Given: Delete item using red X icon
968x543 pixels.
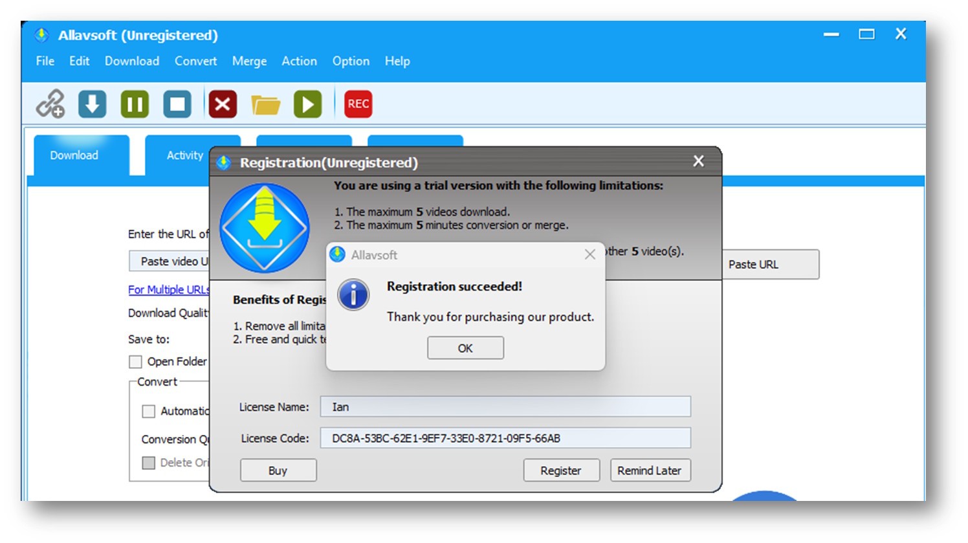Looking at the screenshot, I should [223, 104].
